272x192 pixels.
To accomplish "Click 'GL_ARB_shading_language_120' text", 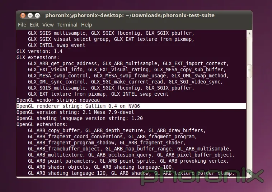I will (x=67, y=173).
